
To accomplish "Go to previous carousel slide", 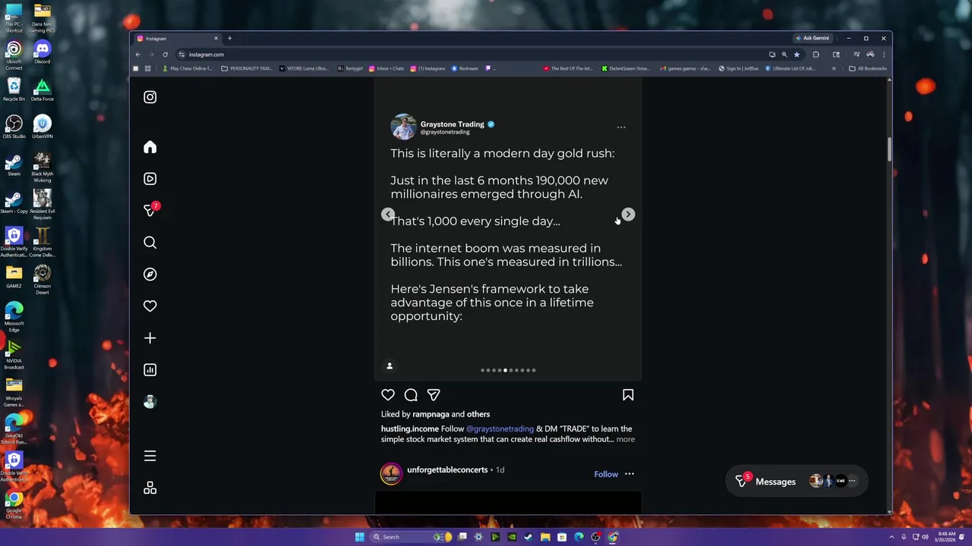I will pyautogui.click(x=388, y=215).
